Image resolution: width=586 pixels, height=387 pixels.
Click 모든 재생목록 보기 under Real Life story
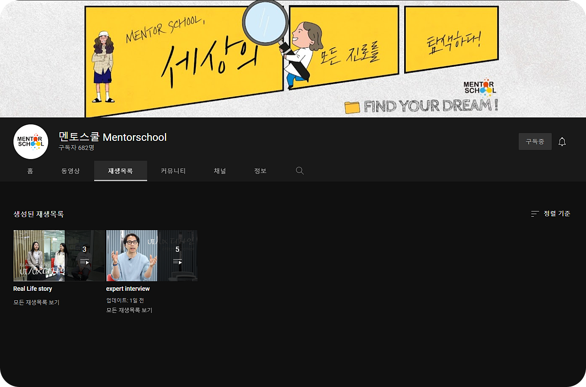(36, 302)
